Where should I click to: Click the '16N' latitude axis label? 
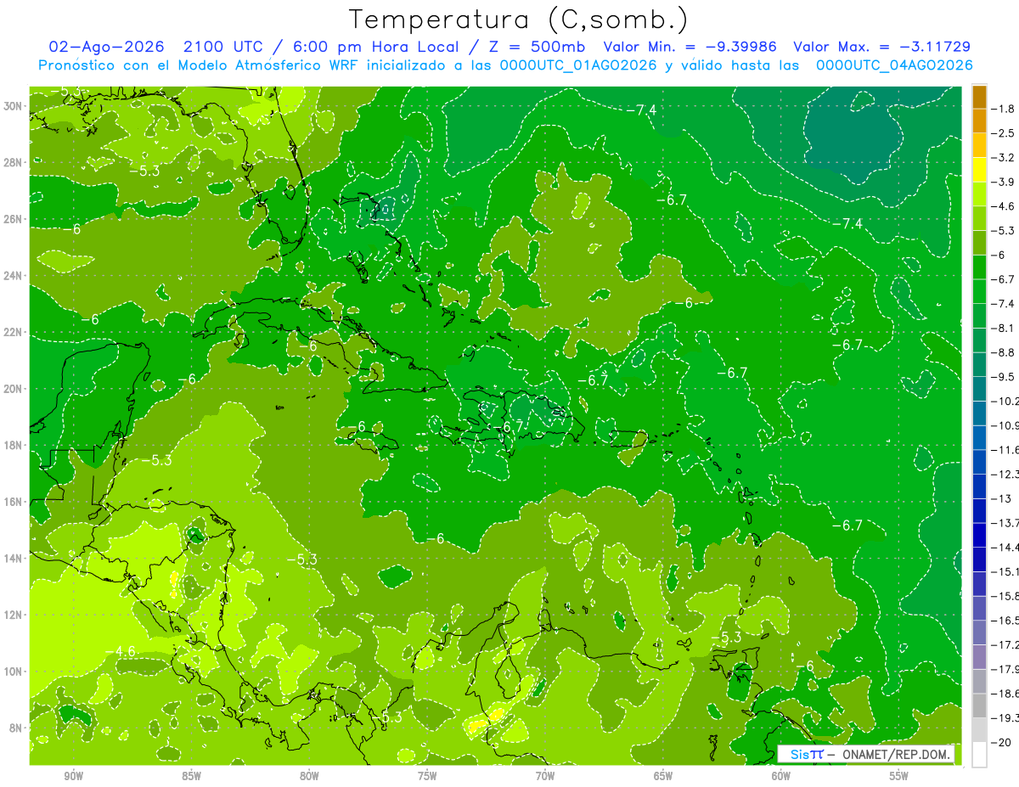coord(14,502)
